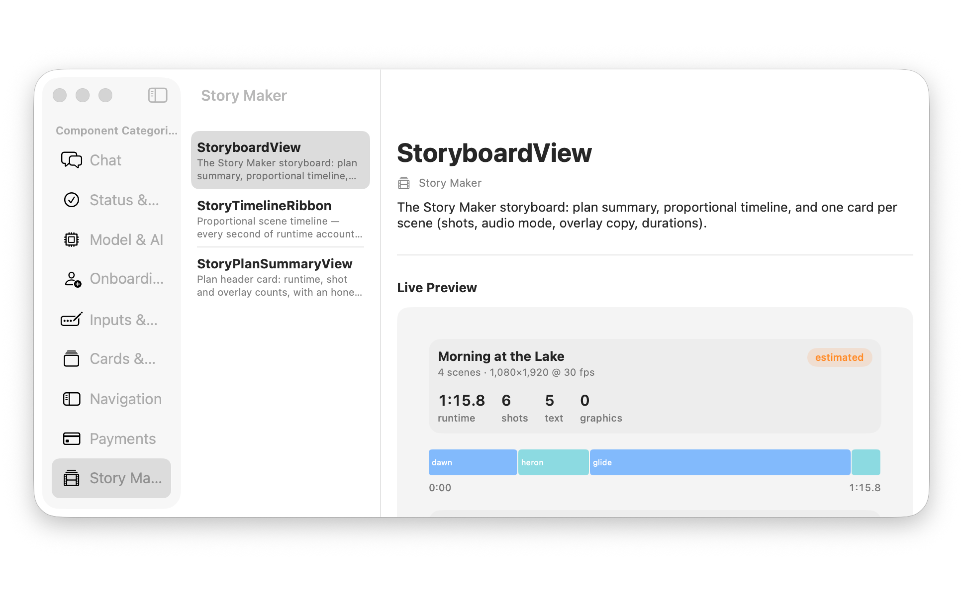The width and height of the screenshot is (963, 602).
Task: Open the StoryPlanSummaryView component
Action: coord(280,276)
